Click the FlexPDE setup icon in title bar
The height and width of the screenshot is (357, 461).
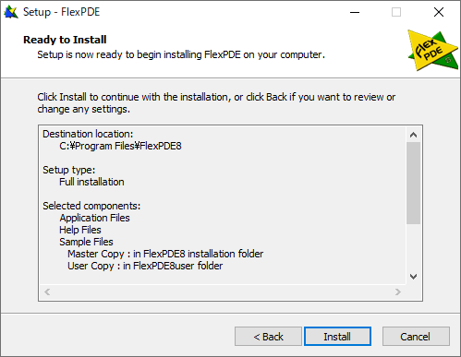tap(11, 12)
